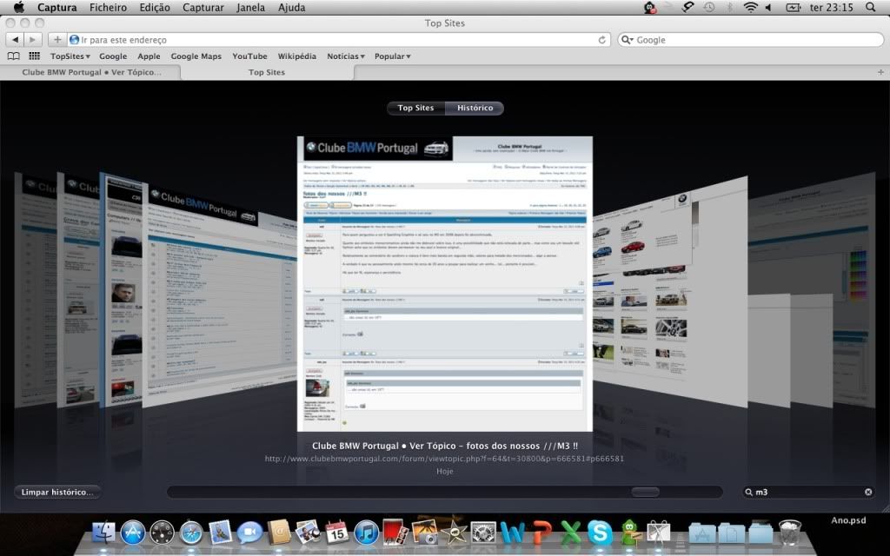The width and height of the screenshot is (890, 556).
Task: Open Spotlight search in menu bar
Action: click(x=871, y=7)
